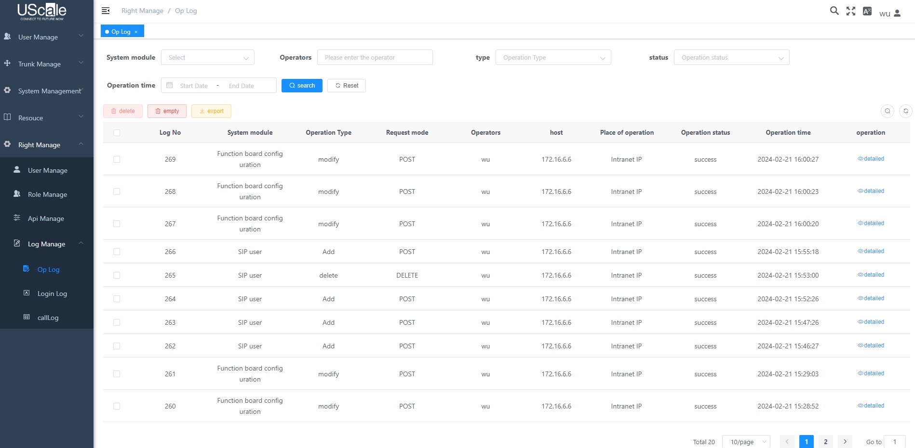Click the Right Manage gear icon
915x448 pixels.
7,144
